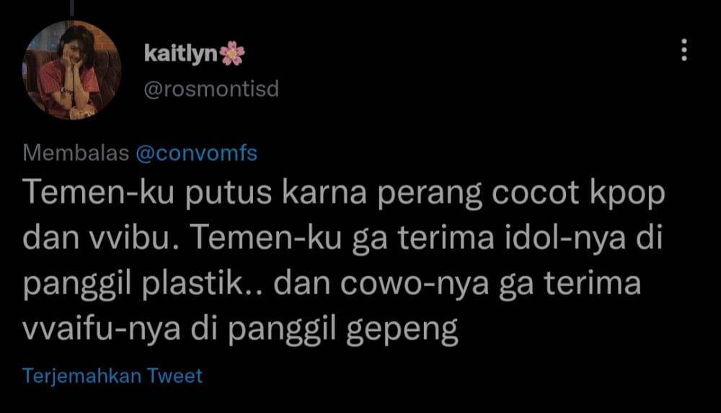Click the tweet line starting "dan vvibu"

click(342, 239)
